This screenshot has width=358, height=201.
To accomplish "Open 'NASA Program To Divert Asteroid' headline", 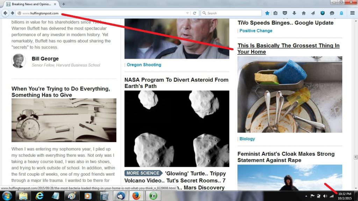I will pos(176,83).
